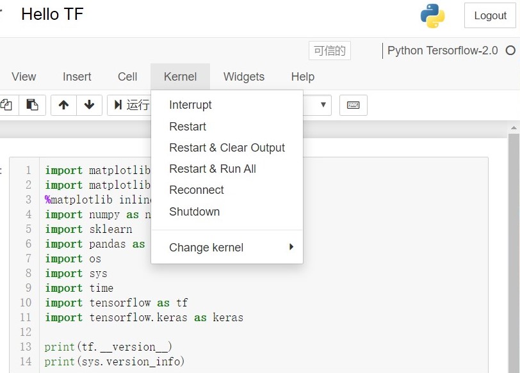Open the cell type dropdown arrow
Image resolution: width=520 pixels, height=373 pixels.
pyautogui.click(x=323, y=105)
